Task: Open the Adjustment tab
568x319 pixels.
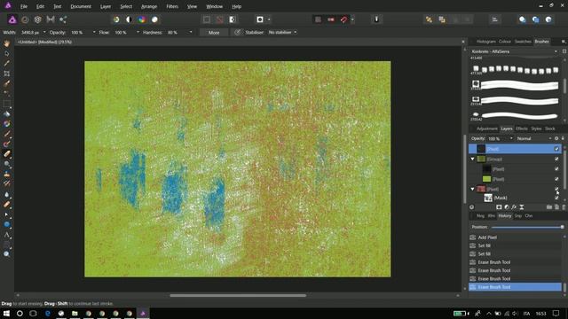Action: [x=487, y=128]
